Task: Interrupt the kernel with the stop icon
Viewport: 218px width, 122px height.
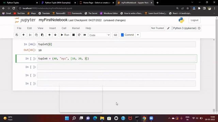Action: (74, 35)
